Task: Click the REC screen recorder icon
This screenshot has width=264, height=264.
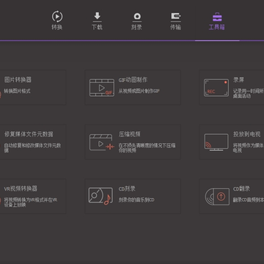Action: pyautogui.click(x=216, y=87)
